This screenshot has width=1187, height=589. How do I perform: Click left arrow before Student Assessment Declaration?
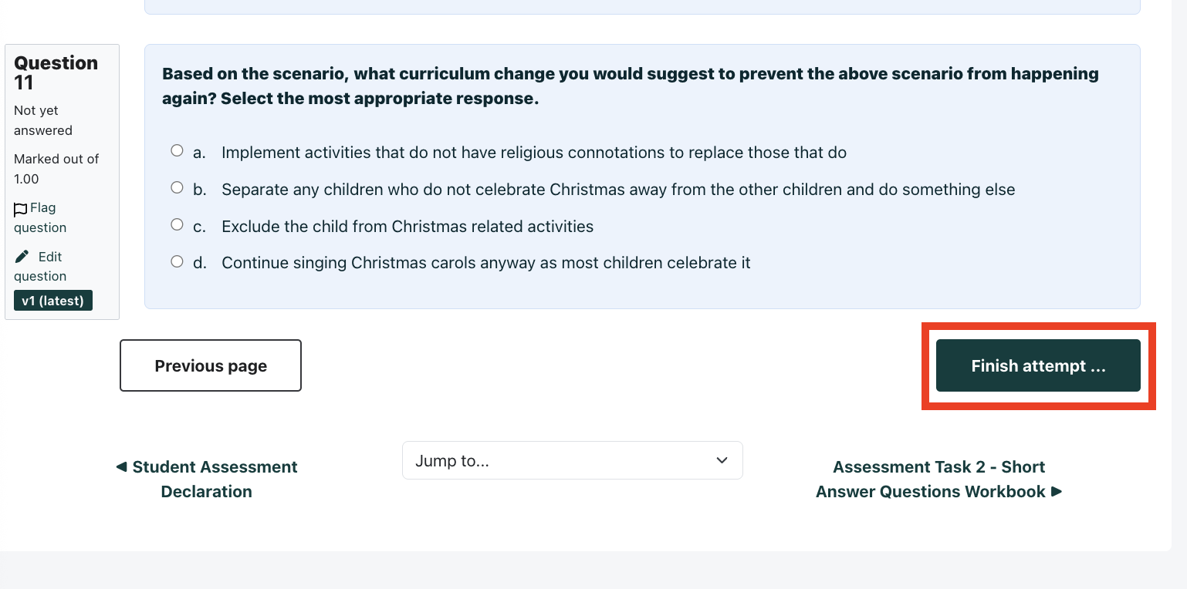coord(121,467)
